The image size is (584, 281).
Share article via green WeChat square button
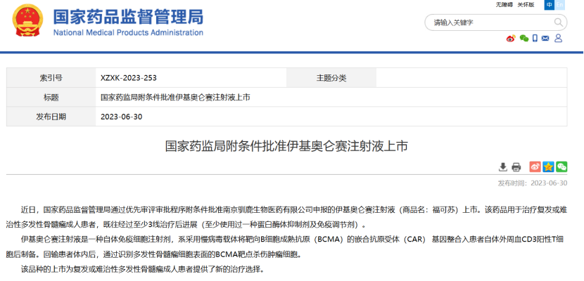click(561, 167)
